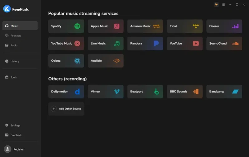Minimize the KeepMusic window
The width and height of the screenshot is (249, 157).
(230, 5)
